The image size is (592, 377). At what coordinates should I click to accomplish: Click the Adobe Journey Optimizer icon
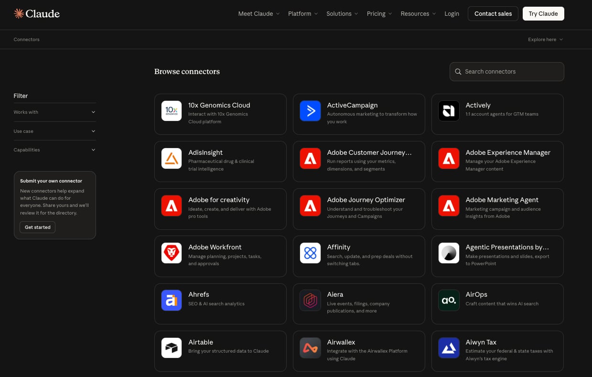tap(310, 205)
